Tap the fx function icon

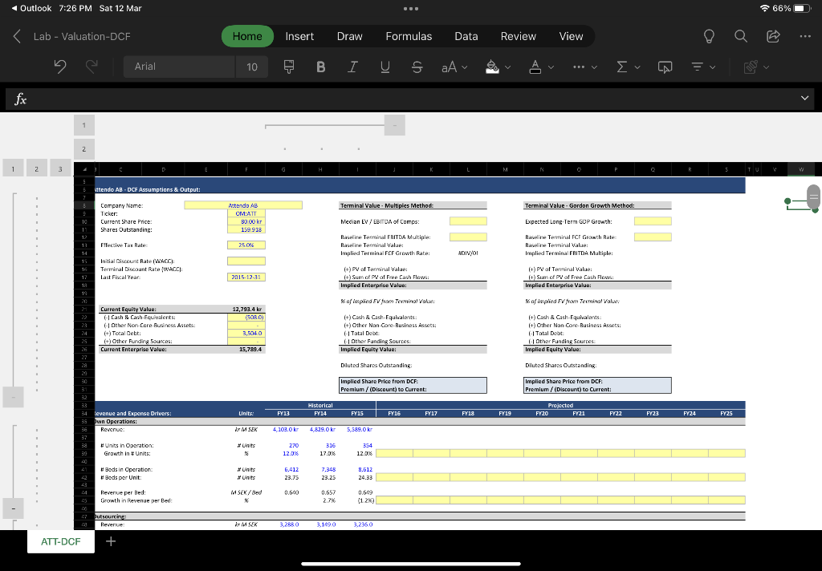click(x=20, y=99)
